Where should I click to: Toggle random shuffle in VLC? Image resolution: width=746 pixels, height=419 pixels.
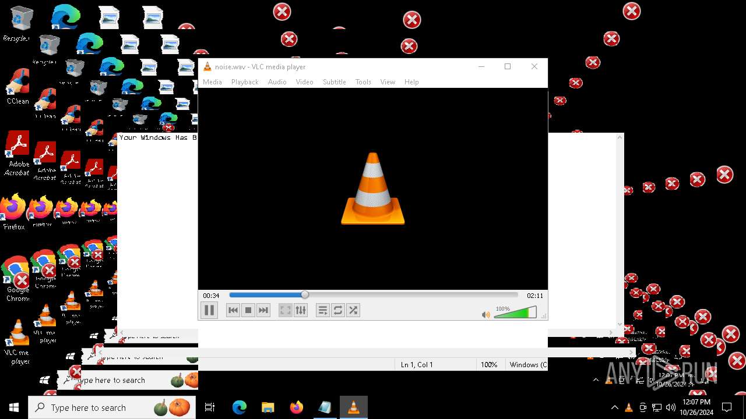point(353,310)
